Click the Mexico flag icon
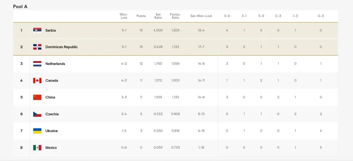353x161 pixels. [x=37, y=148]
